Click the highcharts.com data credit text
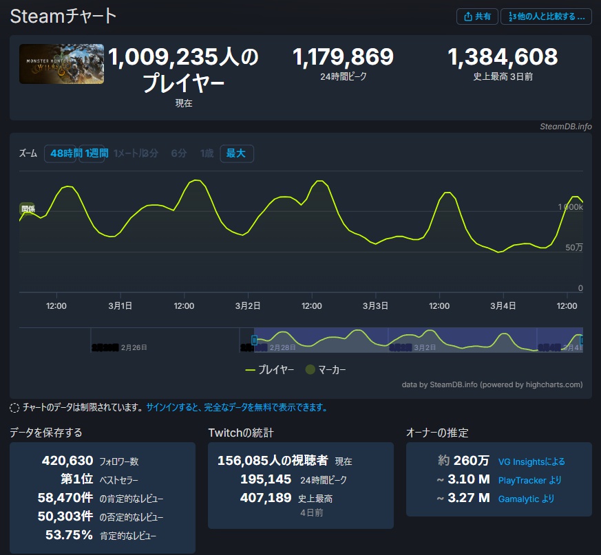This screenshot has width=601, height=555. pyautogui.click(x=492, y=384)
